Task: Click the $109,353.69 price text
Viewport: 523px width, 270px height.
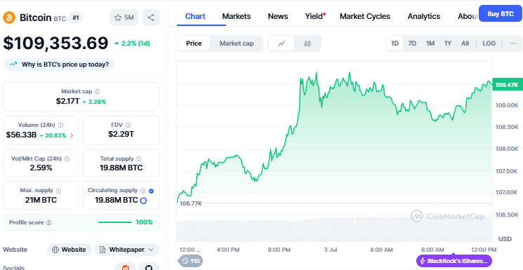Action: coord(55,43)
